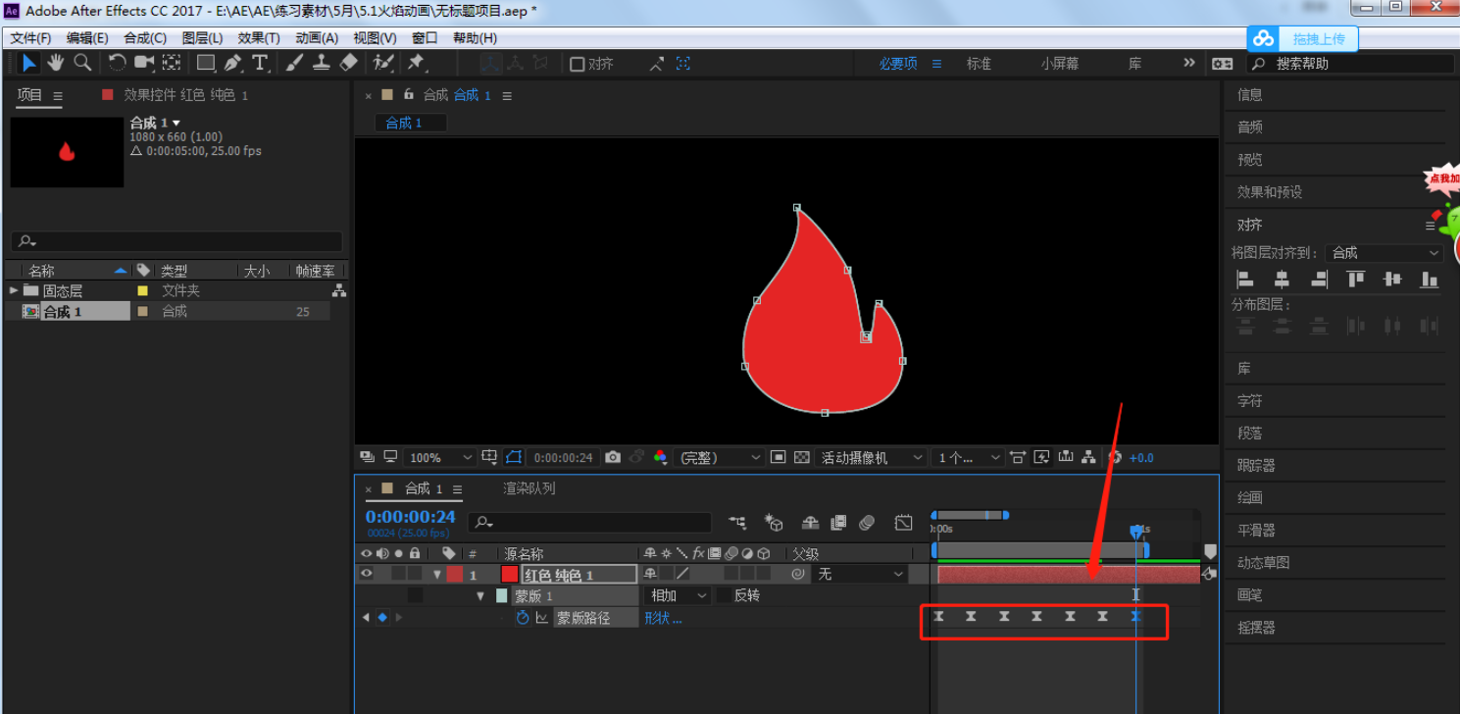The width and height of the screenshot is (1460, 714).
Task: Toggle the stopwatch for 蒙版路径
Action: click(523, 618)
